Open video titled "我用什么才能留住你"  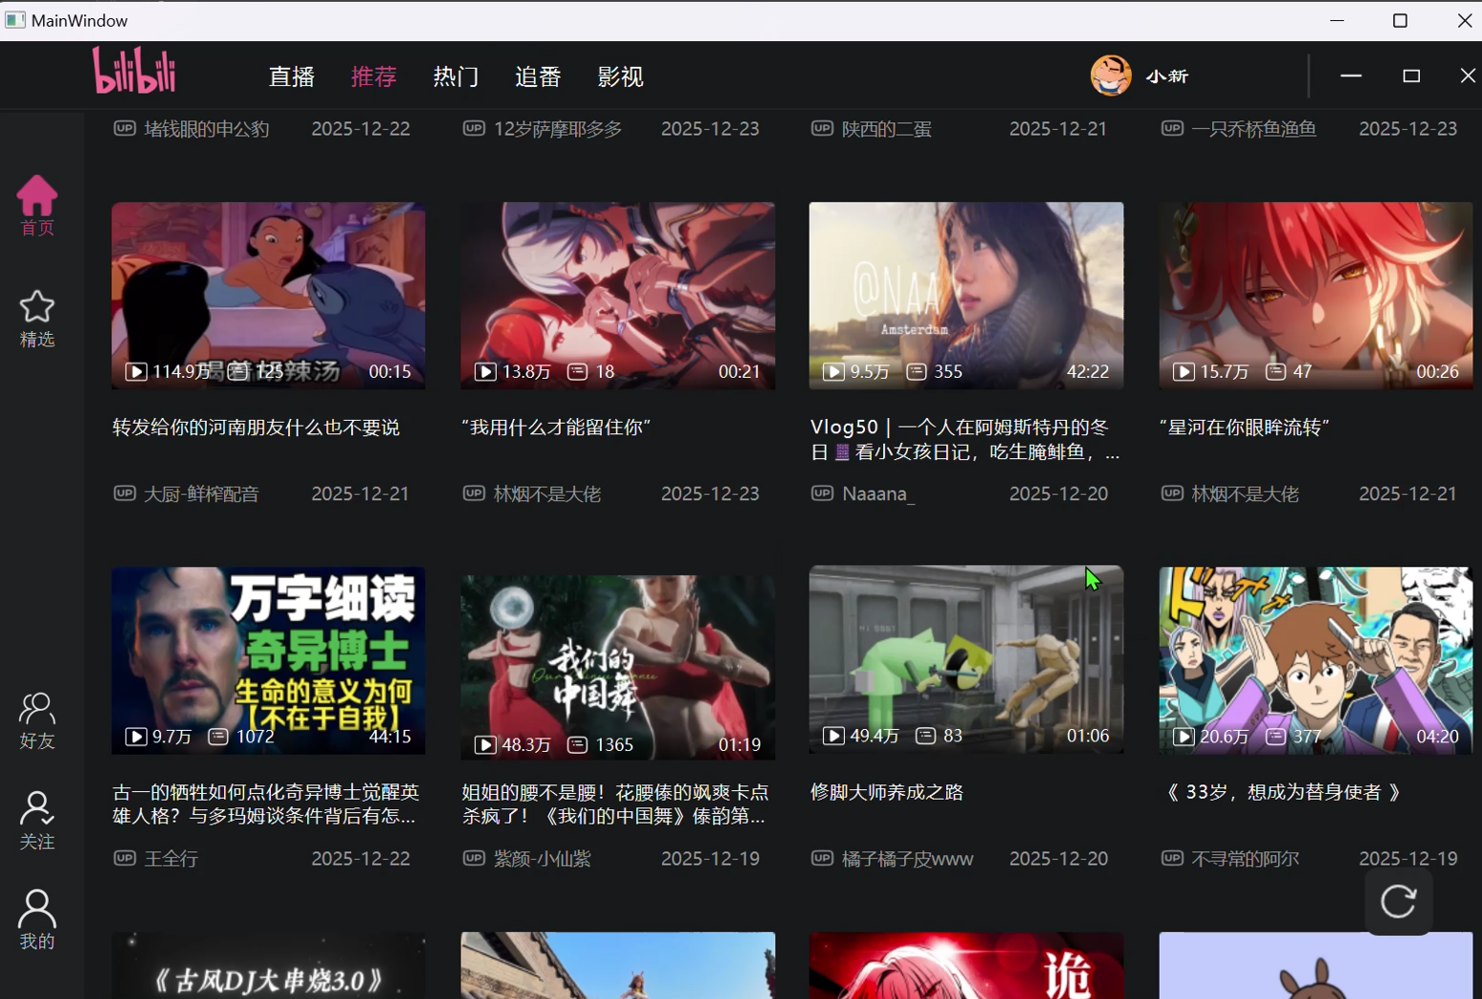pyautogui.click(x=556, y=427)
